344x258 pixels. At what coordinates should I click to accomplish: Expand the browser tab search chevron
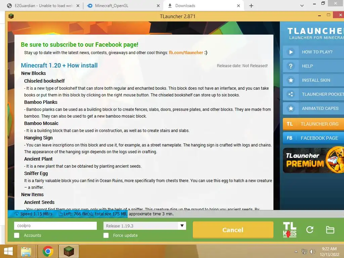(302, 6)
